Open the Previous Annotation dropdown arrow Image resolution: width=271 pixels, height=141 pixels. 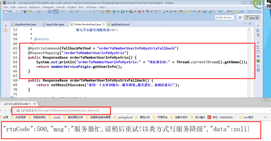(x=228, y=12)
